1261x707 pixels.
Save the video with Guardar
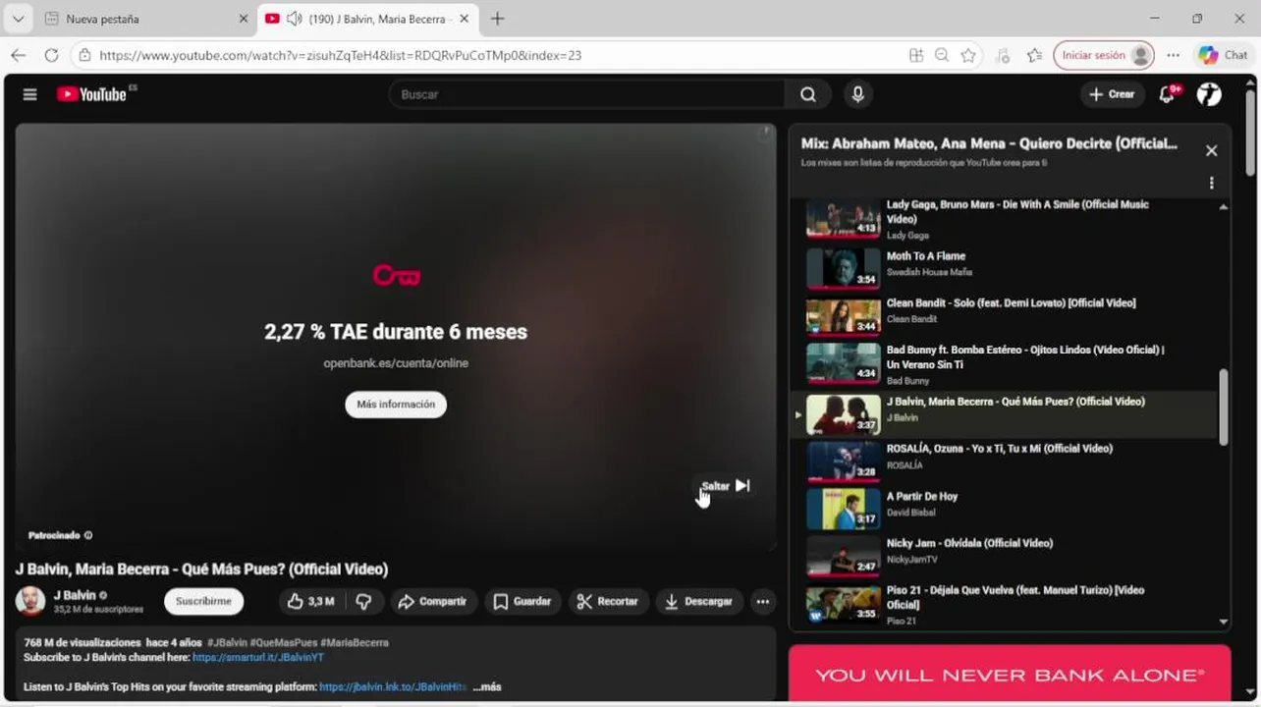(522, 601)
